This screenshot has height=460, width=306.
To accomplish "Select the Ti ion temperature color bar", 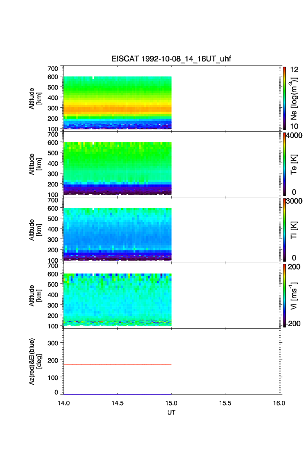I will 284,230.
